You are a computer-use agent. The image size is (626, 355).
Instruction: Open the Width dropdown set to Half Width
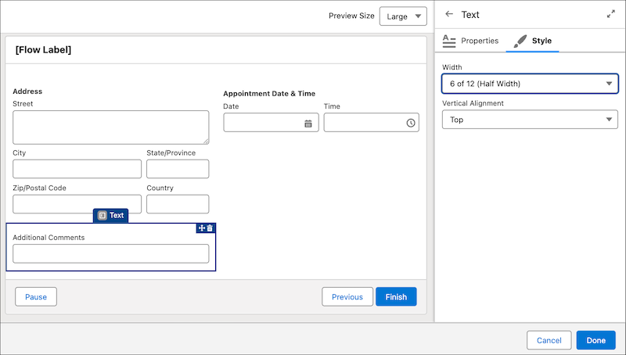click(x=530, y=84)
